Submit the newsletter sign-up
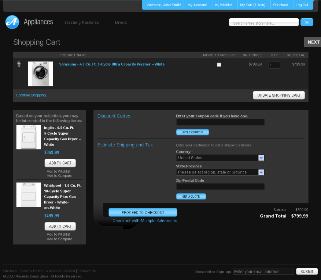The width and height of the screenshot is (321, 280). point(307,272)
